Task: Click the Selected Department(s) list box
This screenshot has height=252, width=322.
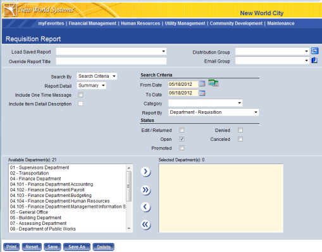Action: coord(221,198)
